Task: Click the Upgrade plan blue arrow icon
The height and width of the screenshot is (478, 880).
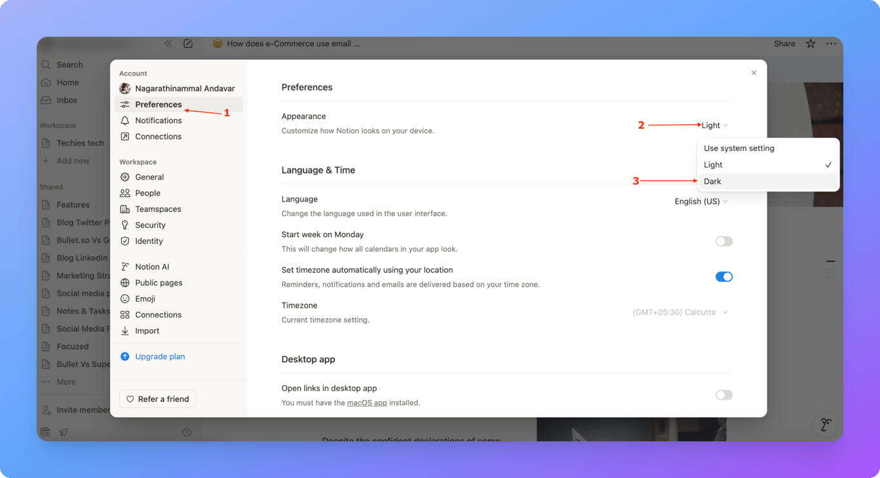Action: (125, 356)
